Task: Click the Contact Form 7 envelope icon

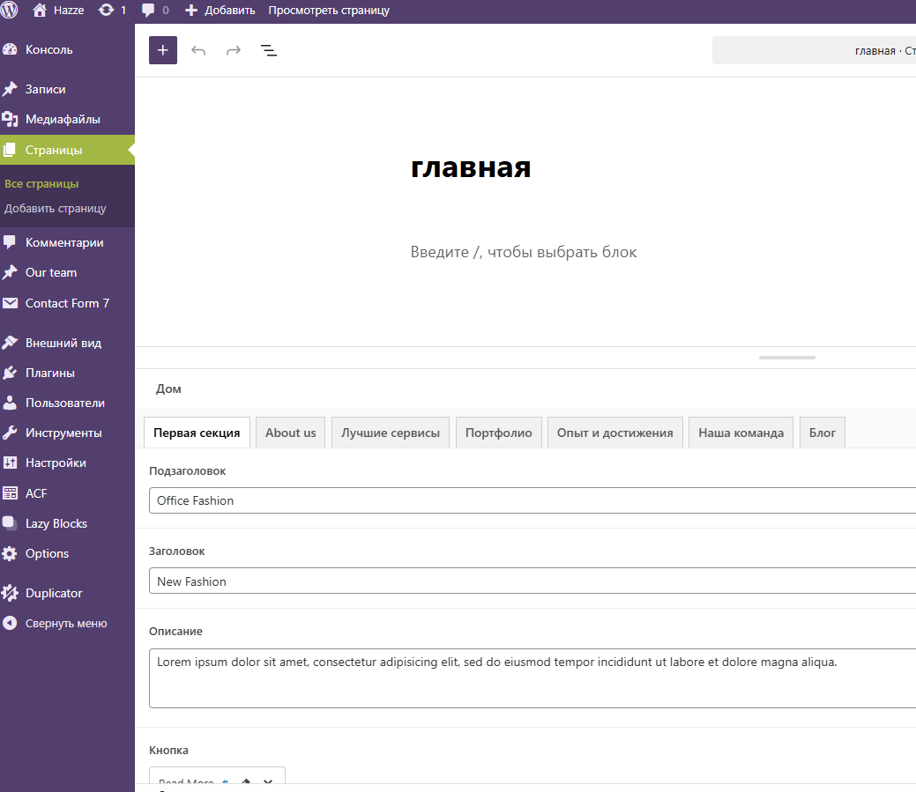Action: click(x=10, y=303)
